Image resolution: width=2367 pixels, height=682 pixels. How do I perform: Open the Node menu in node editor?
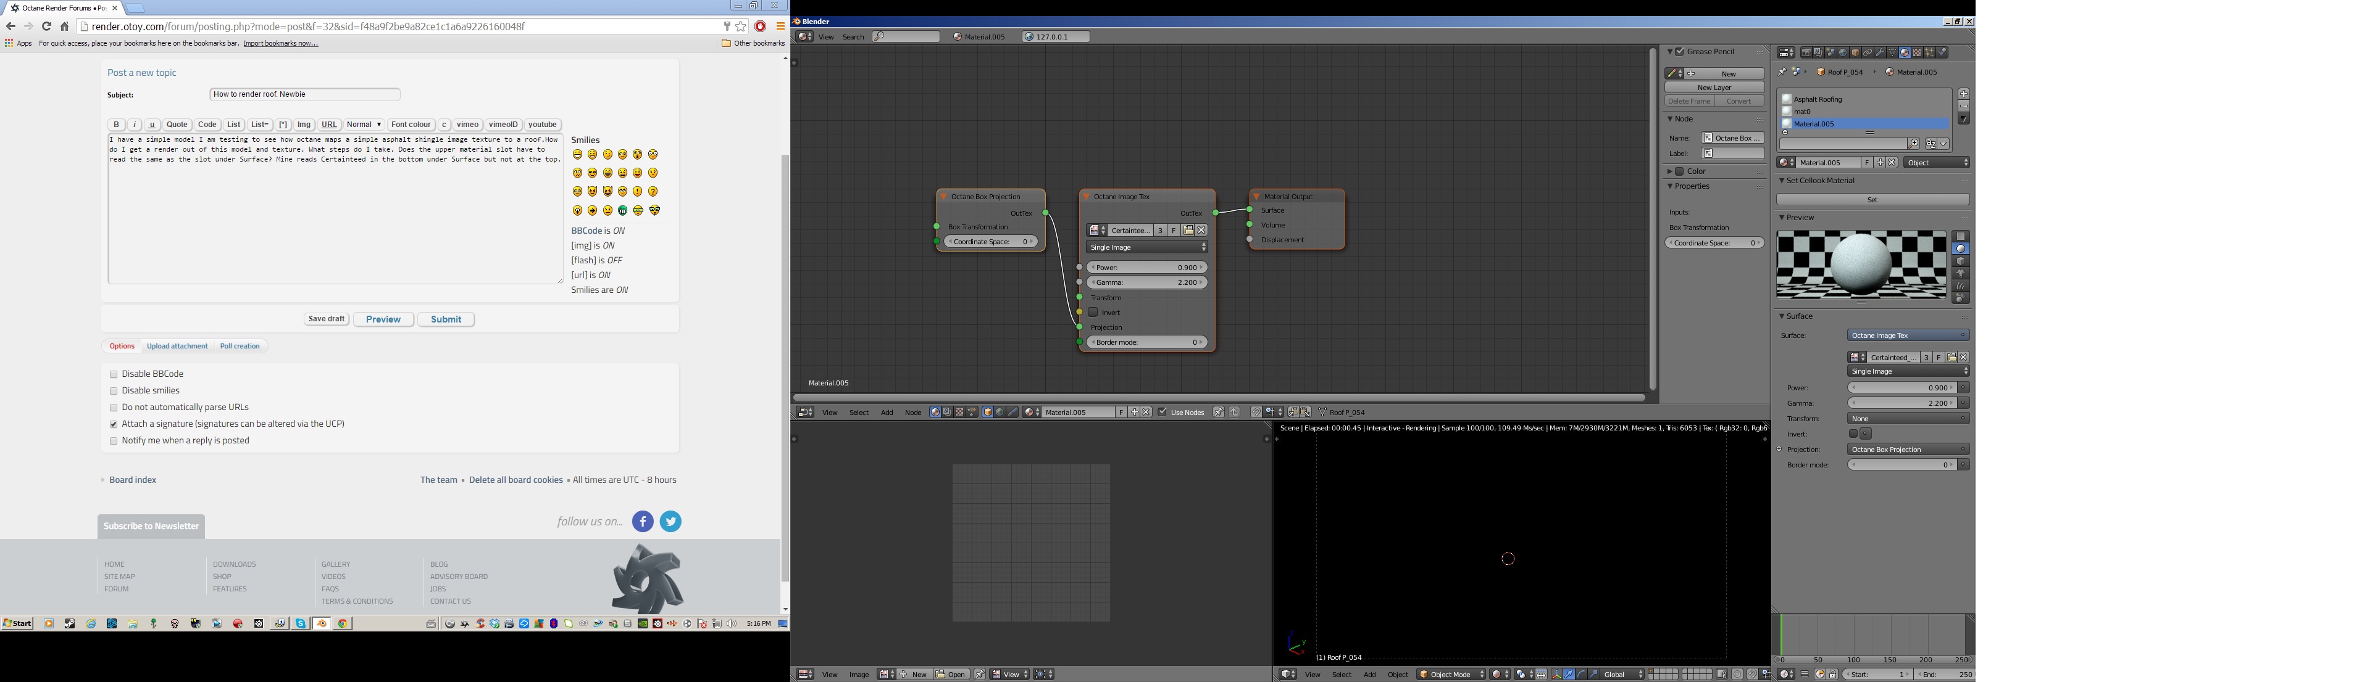pyautogui.click(x=912, y=412)
